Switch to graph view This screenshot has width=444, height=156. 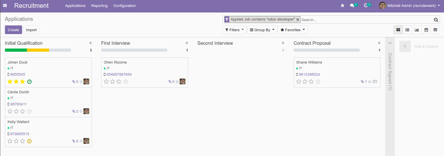pos(416,30)
